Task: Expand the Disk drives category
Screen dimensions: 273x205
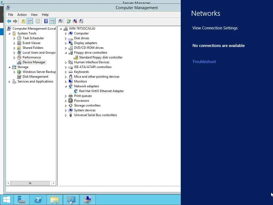Action: tap(66, 38)
